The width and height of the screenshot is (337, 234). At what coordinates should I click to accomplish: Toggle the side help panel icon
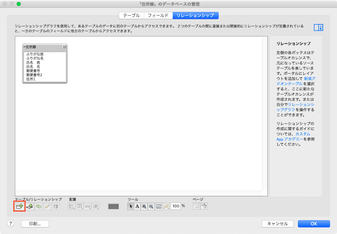pyautogui.click(x=318, y=28)
